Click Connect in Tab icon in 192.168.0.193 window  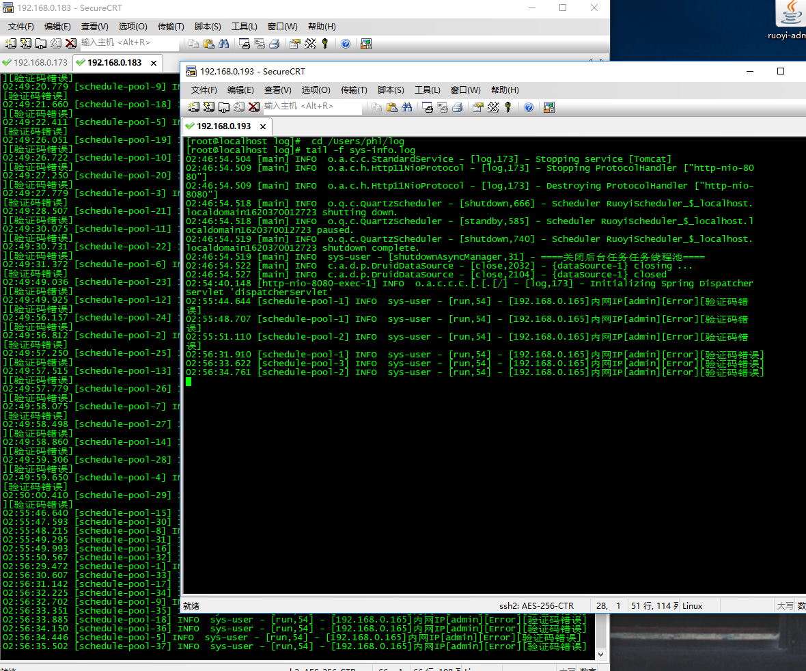[x=223, y=107]
